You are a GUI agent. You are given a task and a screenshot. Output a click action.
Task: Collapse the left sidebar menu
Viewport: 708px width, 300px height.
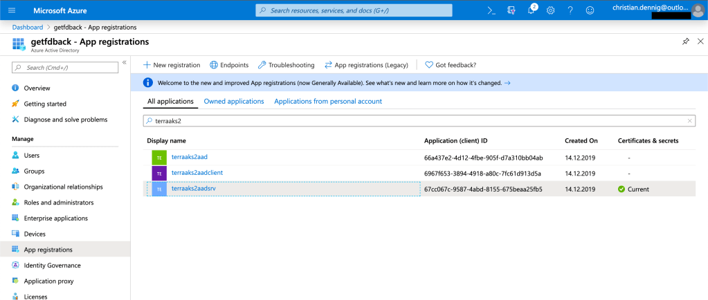click(x=125, y=63)
